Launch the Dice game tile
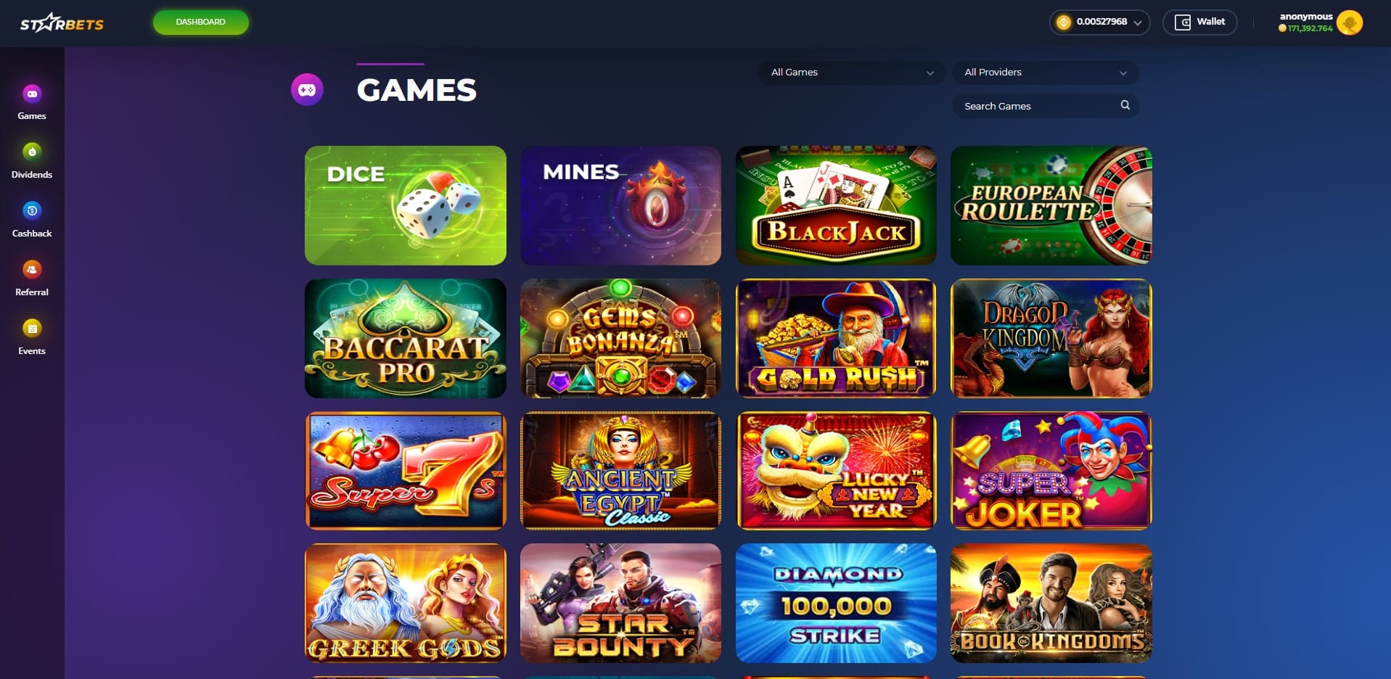The width and height of the screenshot is (1391, 679). click(406, 205)
